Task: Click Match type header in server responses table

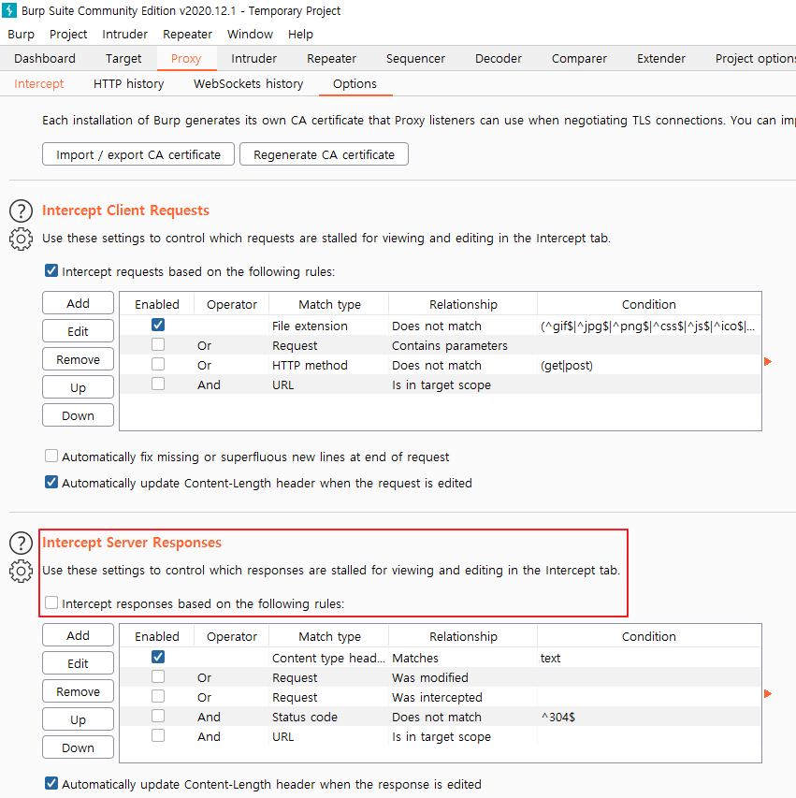Action: click(329, 637)
